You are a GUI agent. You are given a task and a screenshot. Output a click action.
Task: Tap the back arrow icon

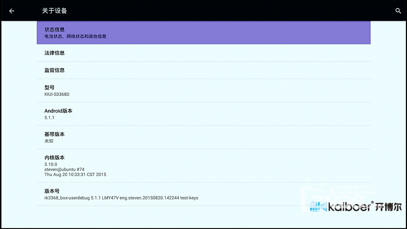point(12,11)
